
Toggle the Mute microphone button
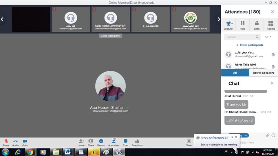coord(6,142)
